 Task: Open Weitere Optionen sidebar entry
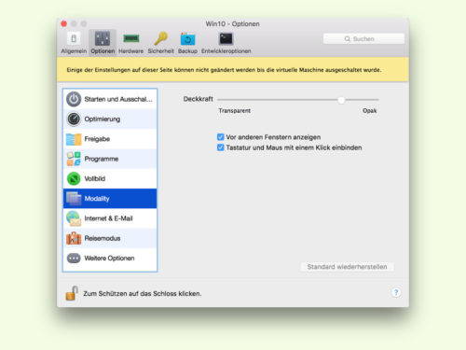coord(110,259)
